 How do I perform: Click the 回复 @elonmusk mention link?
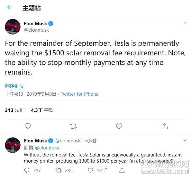point(47,148)
